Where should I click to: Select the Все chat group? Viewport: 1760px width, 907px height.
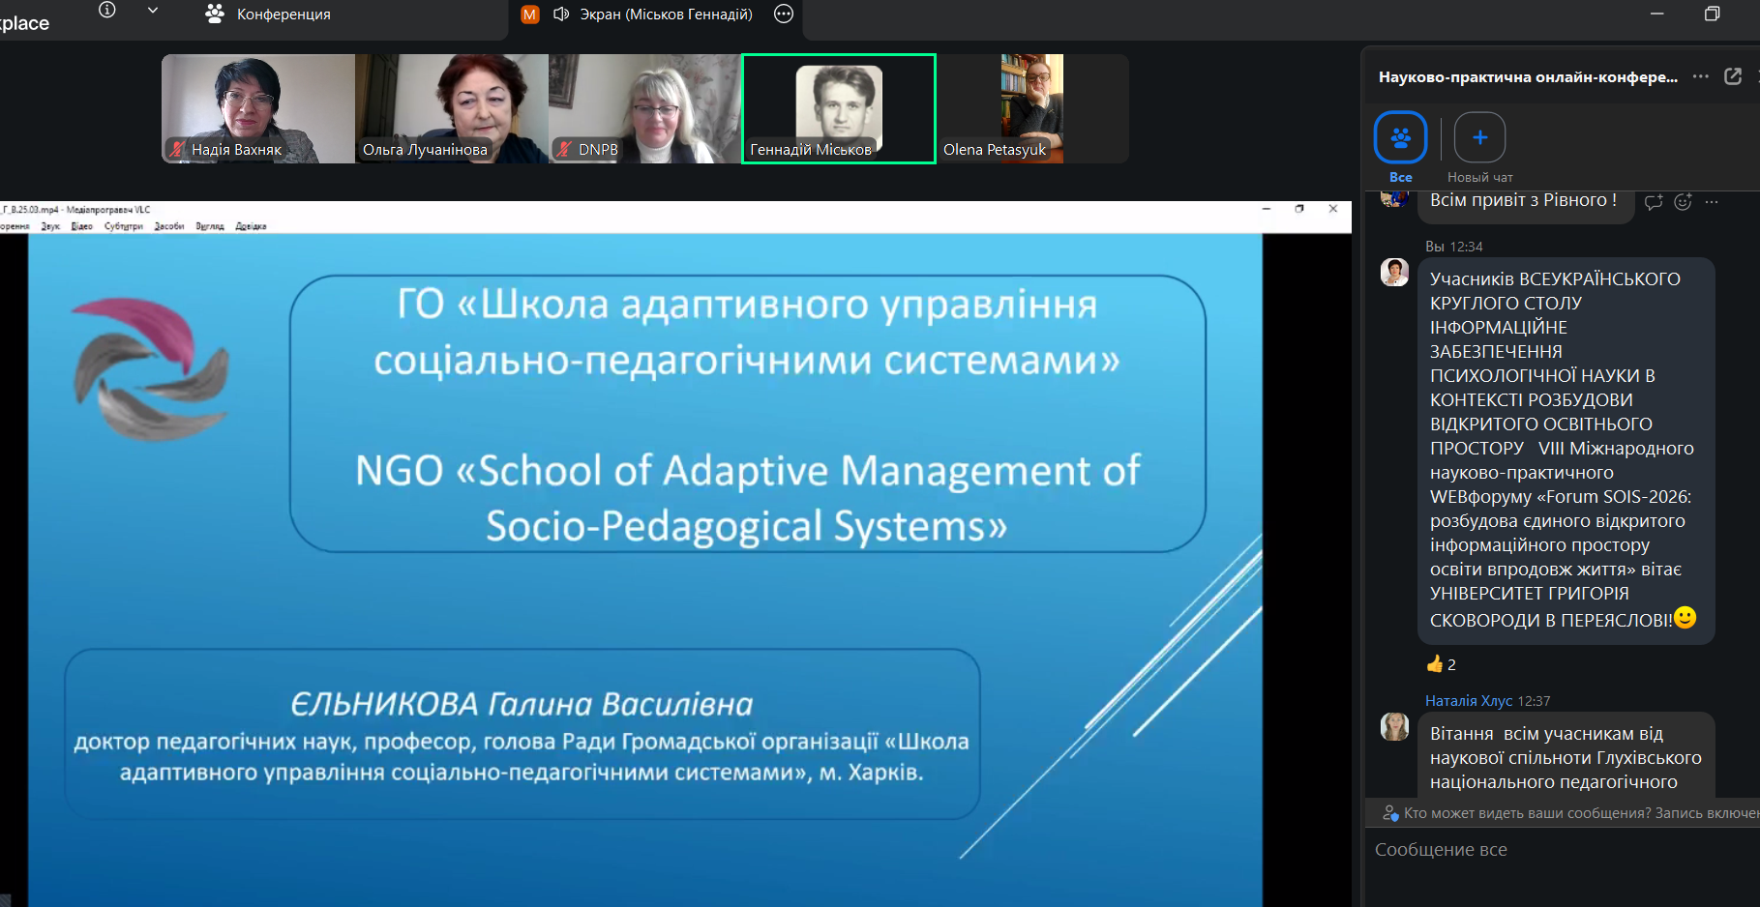[x=1400, y=138]
